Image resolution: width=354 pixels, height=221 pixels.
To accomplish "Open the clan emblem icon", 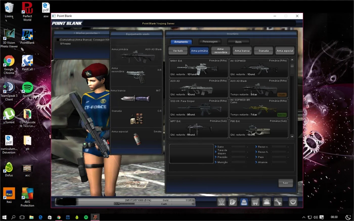I will 221,202.
